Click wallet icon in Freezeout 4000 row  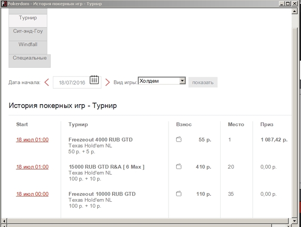click(179, 139)
